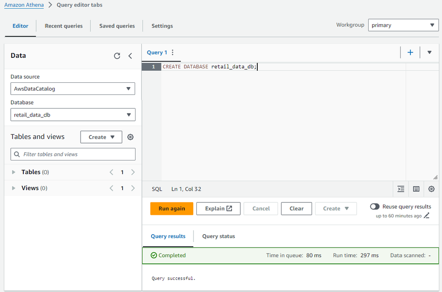Open the keyboard shortcuts icon in the status bar
The image size is (442, 292).
[x=416, y=189]
